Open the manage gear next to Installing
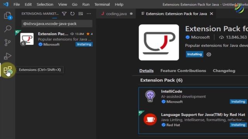248x139 pixels. pyautogui.click(x=209, y=54)
